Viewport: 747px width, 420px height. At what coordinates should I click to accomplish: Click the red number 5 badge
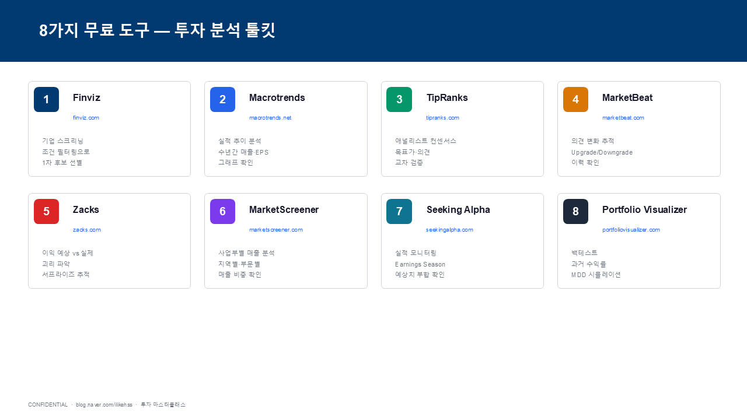tap(46, 211)
